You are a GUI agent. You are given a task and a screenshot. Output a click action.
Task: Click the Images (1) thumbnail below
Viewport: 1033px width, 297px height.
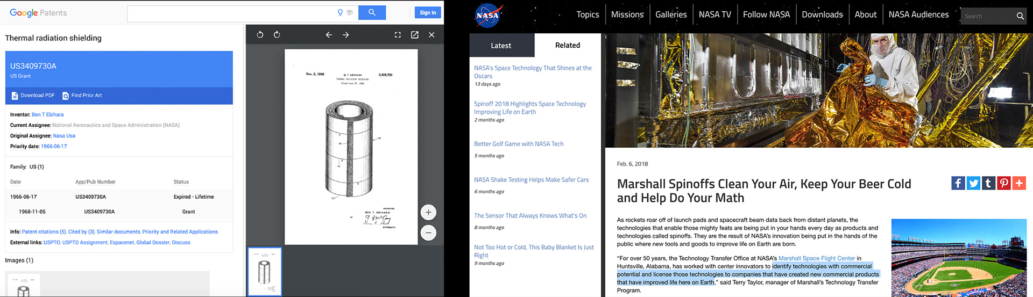[24, 285]
